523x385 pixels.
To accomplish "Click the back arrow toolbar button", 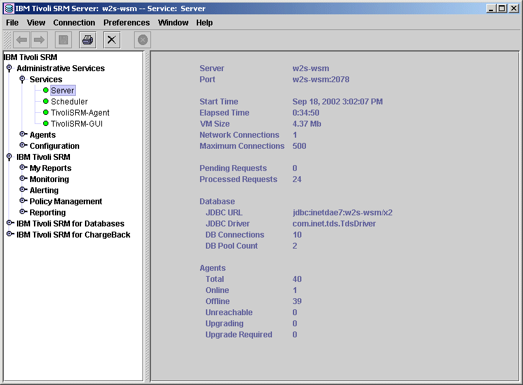I will pos(22,40).
